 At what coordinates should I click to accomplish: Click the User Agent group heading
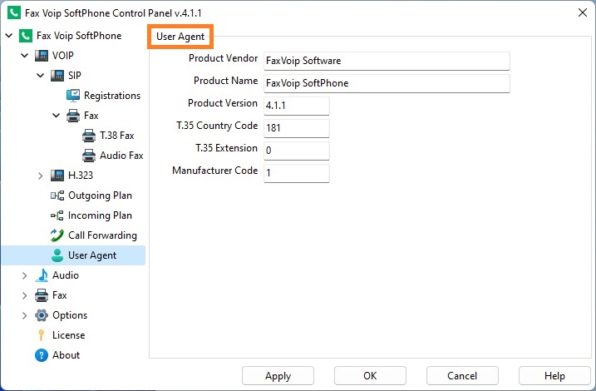pos(180,37)
